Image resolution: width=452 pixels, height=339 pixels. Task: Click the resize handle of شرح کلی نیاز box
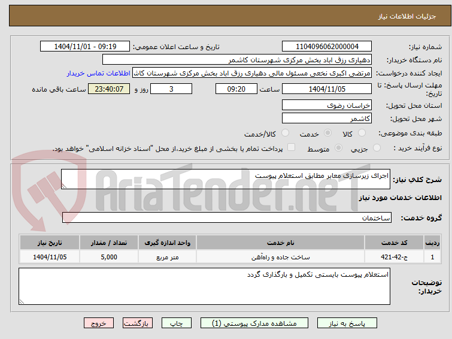(x=64, y=186)
